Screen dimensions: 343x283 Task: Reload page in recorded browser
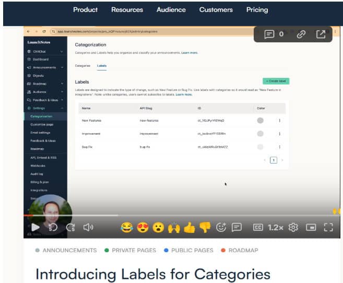(44, 31)
